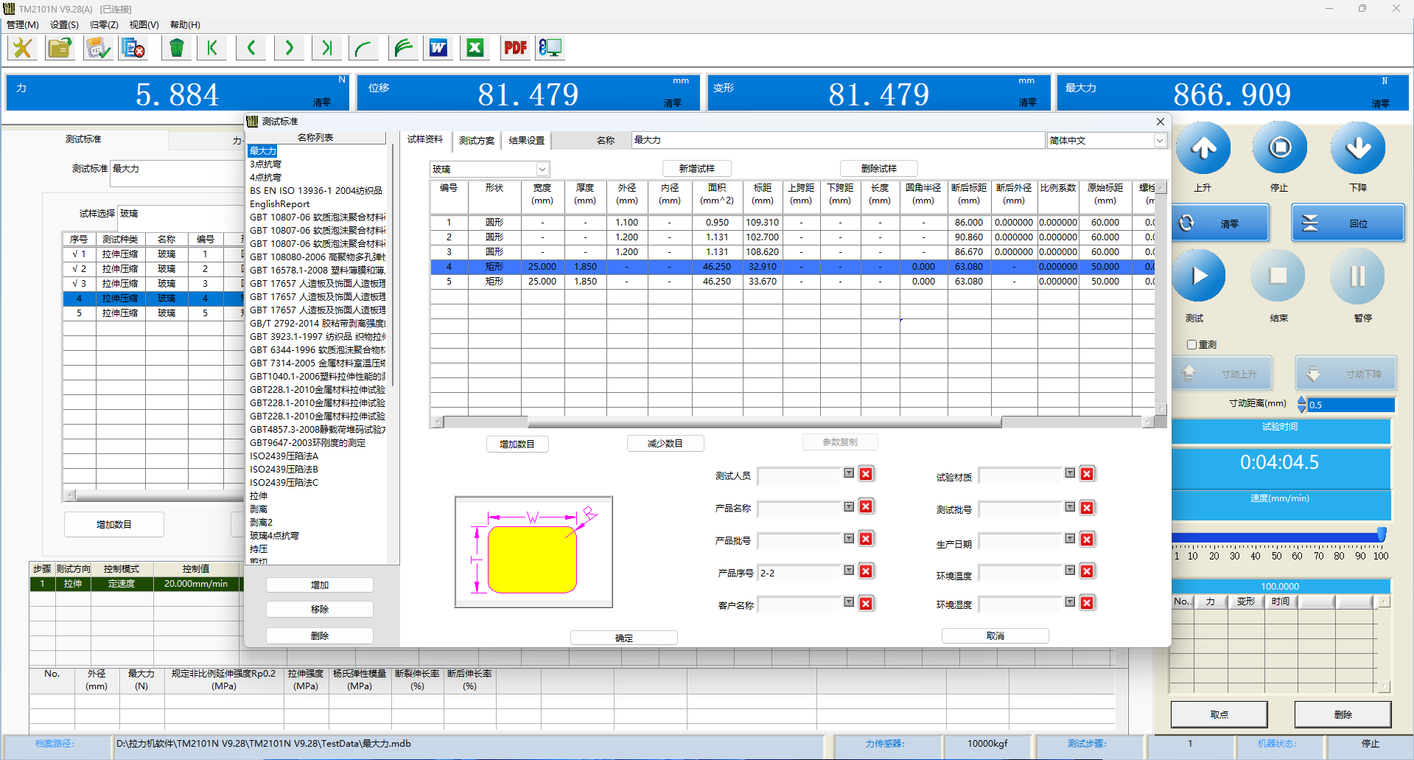Expand the 玻璃 specimen dropdown in dialog
This screenshot has width=1414, height=760.
click(x=542, y=169)
